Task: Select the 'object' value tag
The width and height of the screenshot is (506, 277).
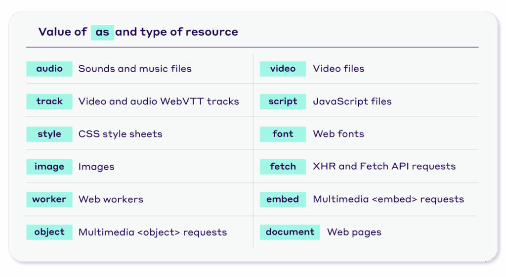Action: [49, 232]
